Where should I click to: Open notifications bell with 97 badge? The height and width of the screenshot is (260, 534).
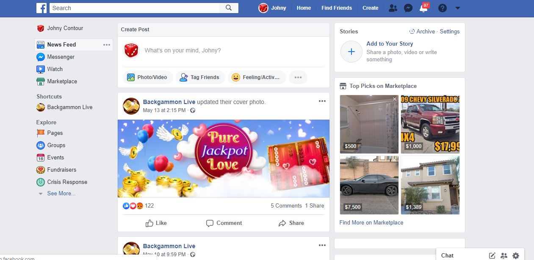point(423,8)
